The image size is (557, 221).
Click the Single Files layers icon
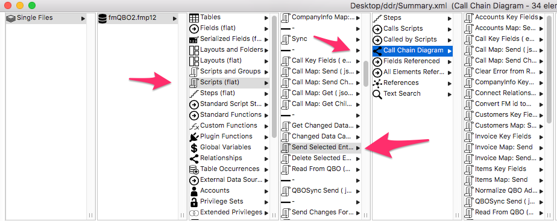11,17
